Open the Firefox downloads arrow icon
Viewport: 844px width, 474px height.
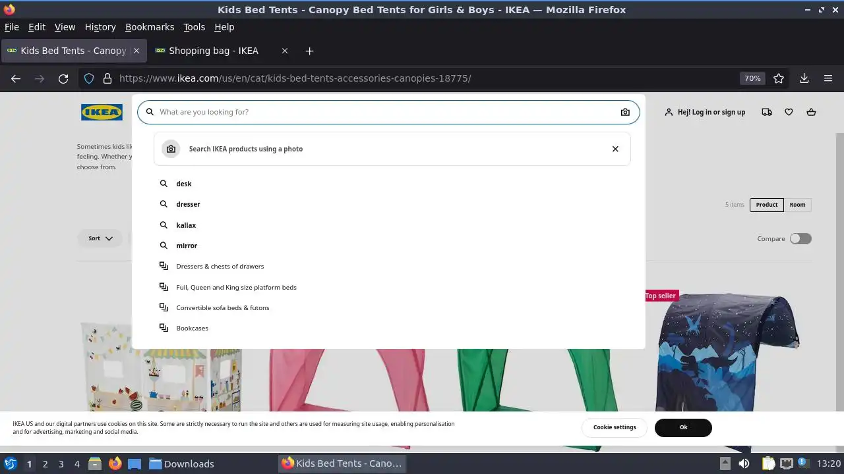pos(804,78)
